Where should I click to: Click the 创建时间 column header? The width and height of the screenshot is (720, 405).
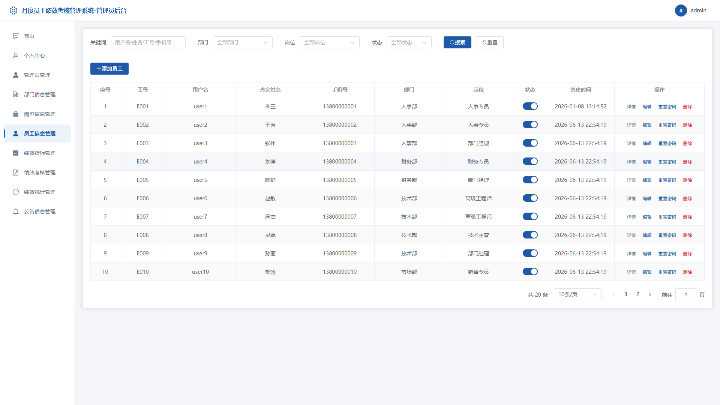580,90
